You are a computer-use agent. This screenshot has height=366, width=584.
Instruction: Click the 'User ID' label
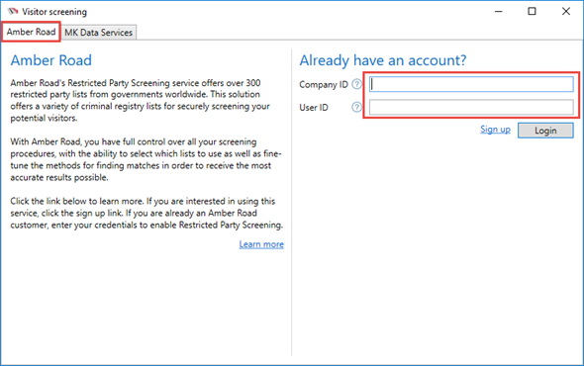click(314, 108)
